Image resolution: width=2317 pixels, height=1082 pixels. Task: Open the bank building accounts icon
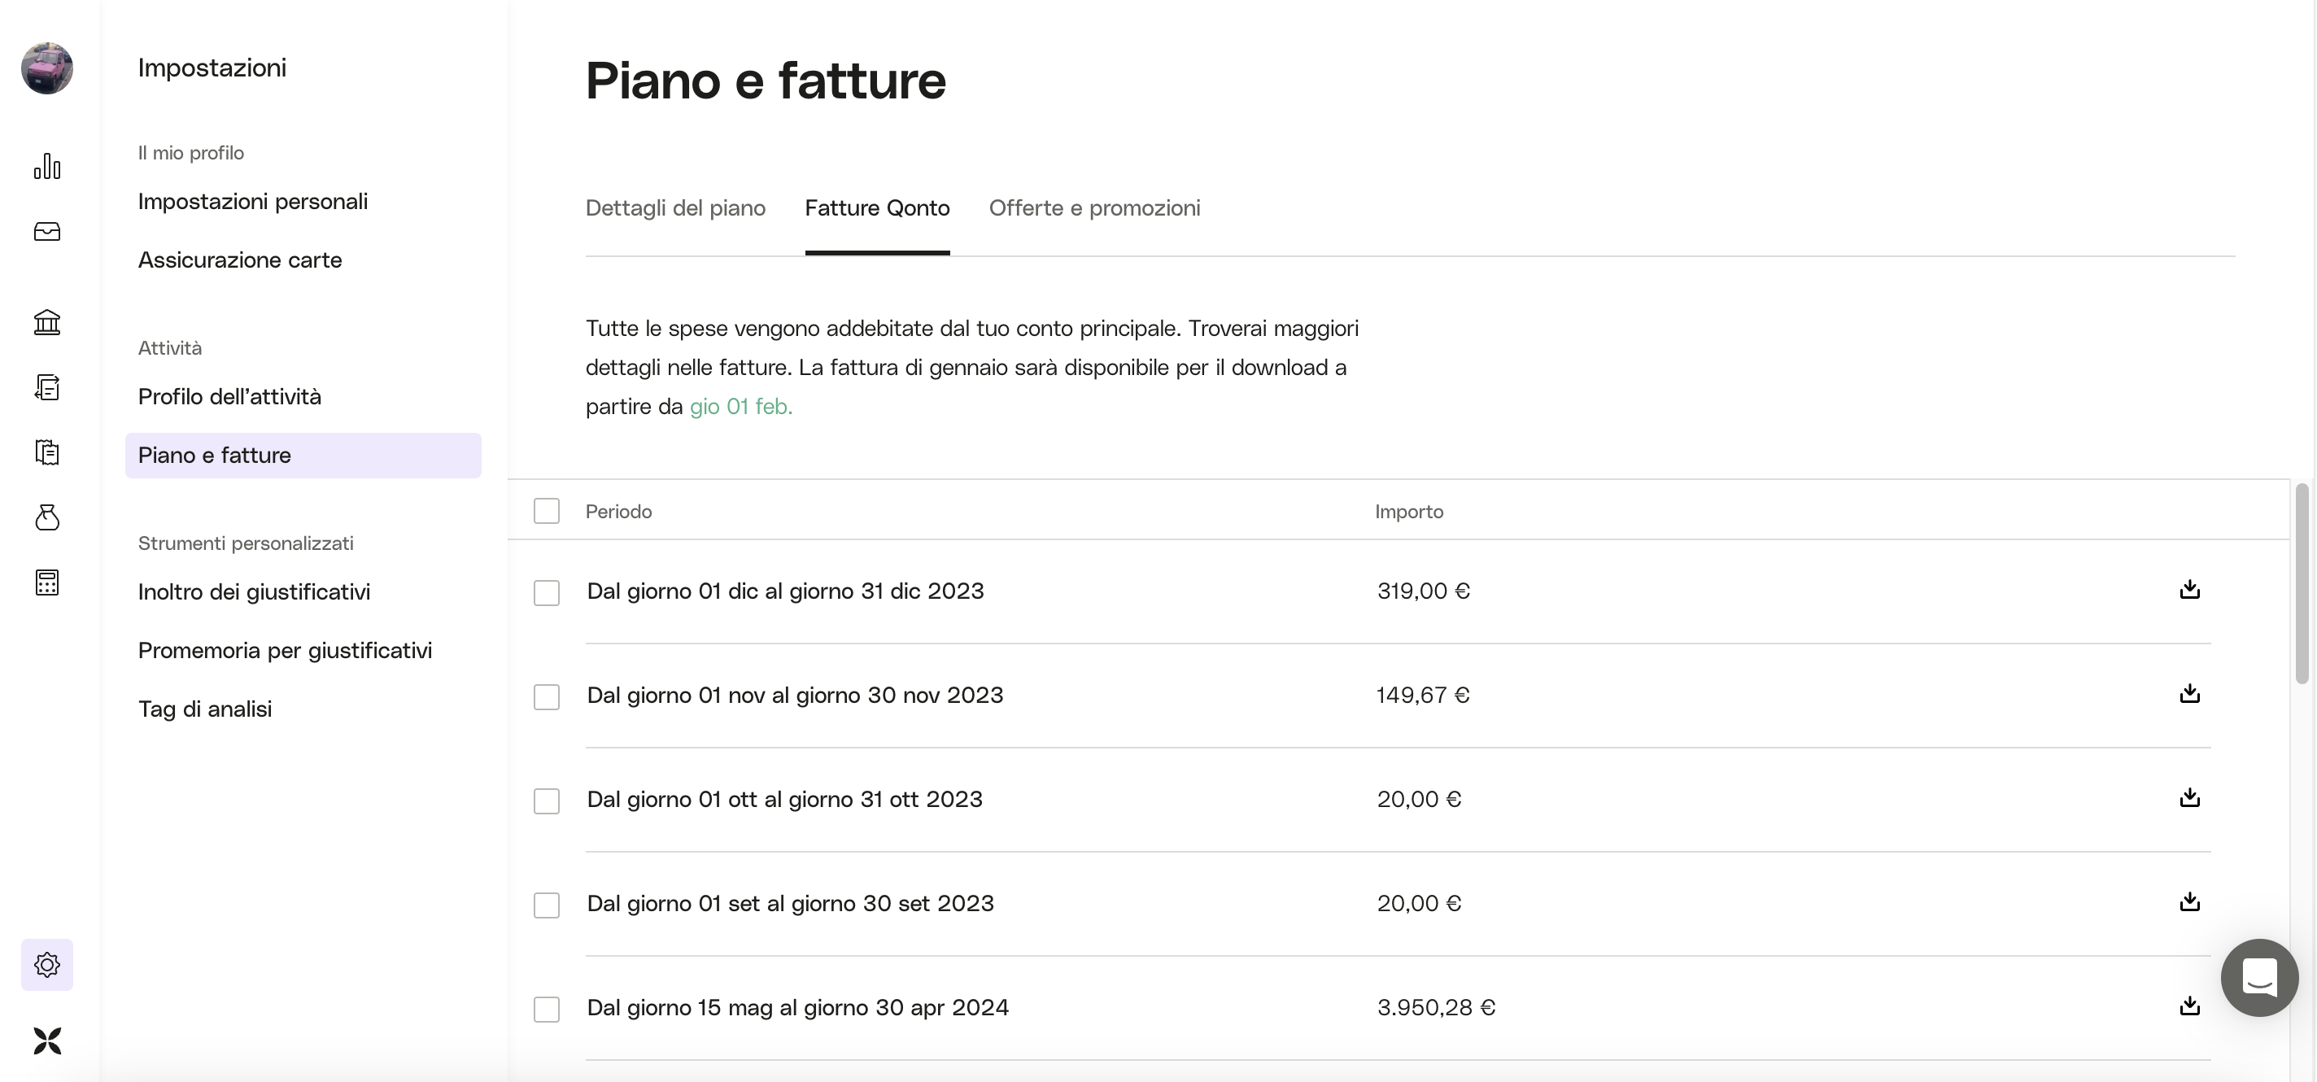(46, 322)
